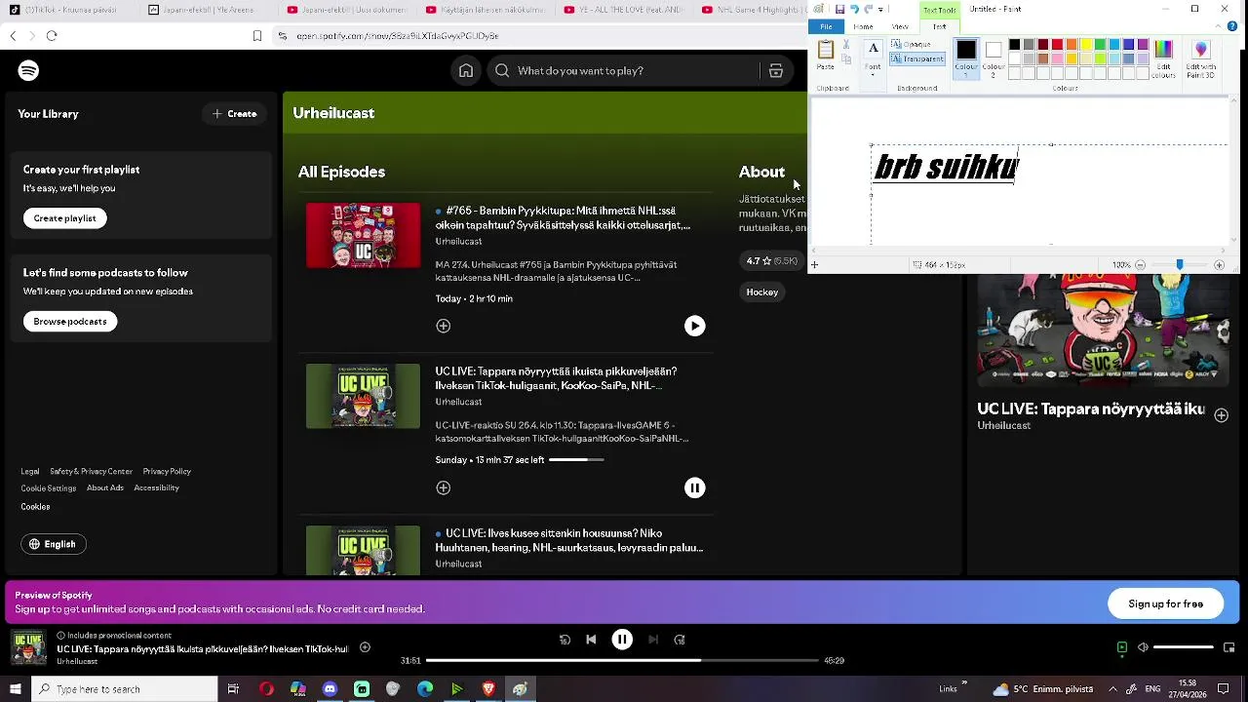
Task: Add Tappara nöyryyttää episode in list with plus icon
Action: point(444,487)
